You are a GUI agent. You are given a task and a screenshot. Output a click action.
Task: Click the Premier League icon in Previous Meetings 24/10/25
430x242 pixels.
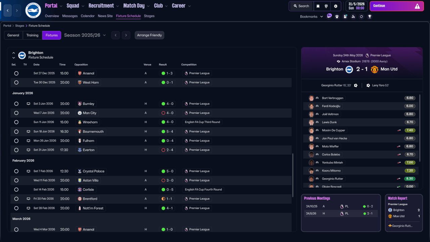point(342,206)
